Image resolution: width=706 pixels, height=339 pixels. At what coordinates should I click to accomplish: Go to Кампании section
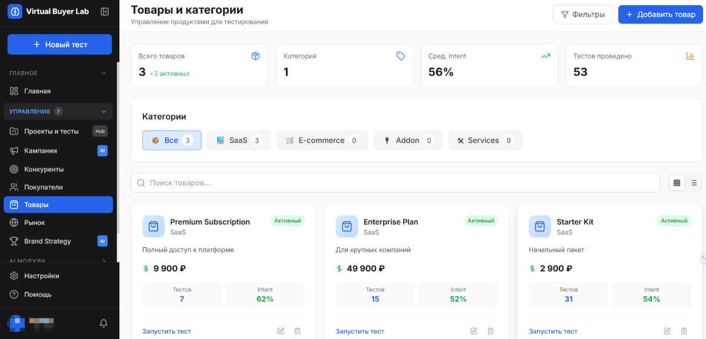pyautogui.click(x=58, y=151)
